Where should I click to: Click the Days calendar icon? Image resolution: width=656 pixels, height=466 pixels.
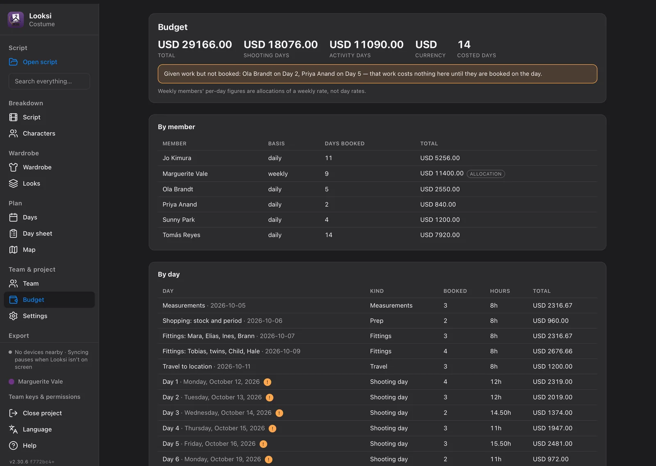[x=14, y=217]
